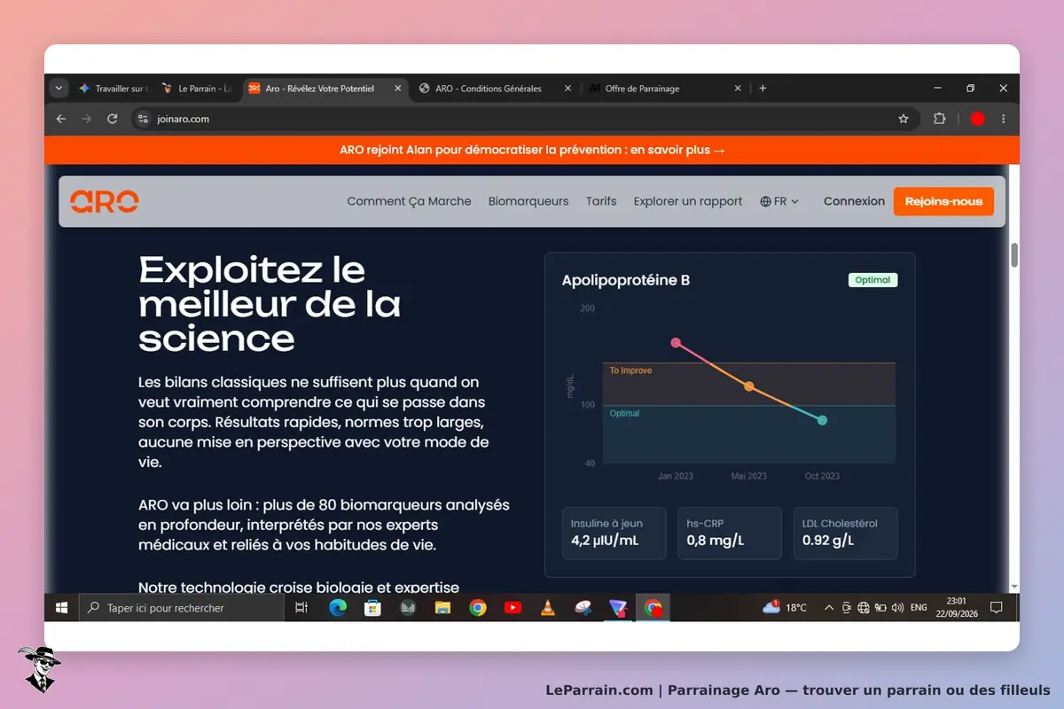Open the Windows Start menu
This screenshot has width=1064, height=709.
pos(62,608)
